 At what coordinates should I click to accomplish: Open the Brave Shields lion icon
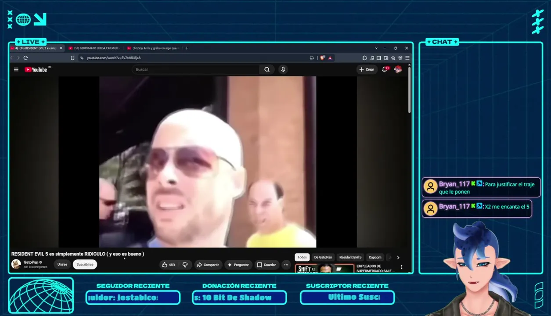[x=323, y=58]
